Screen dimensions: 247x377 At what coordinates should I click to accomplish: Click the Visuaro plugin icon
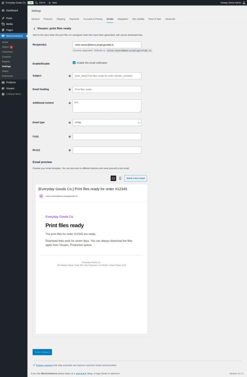click(3, 88)
